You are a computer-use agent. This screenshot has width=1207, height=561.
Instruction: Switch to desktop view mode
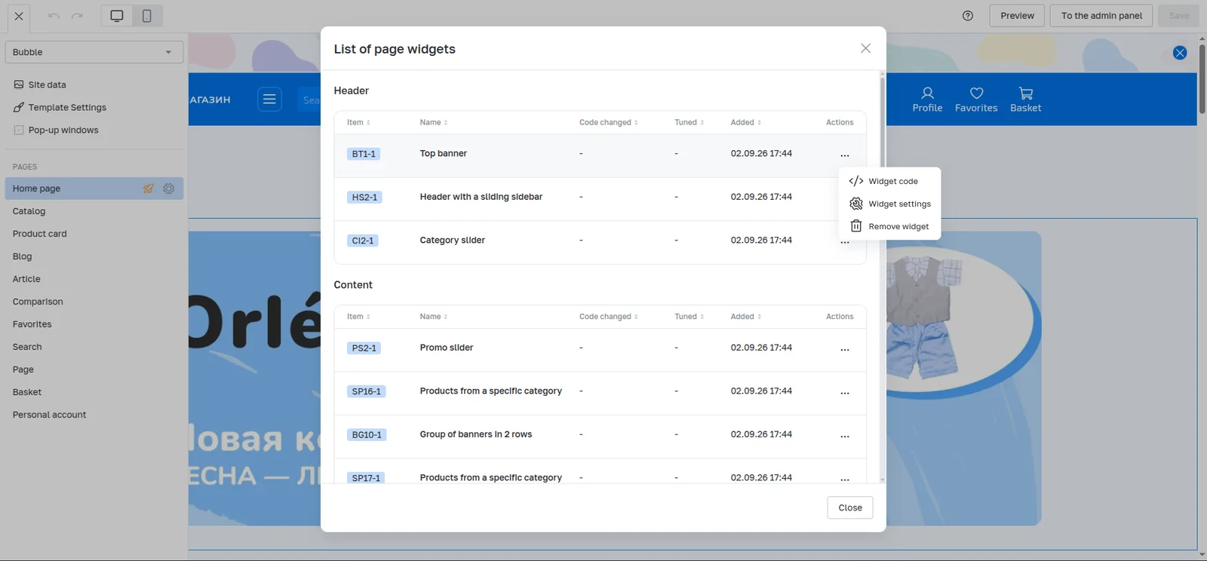[x=117, y=16]
